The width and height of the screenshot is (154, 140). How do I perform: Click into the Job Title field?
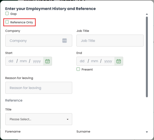(x=110, y=41)
